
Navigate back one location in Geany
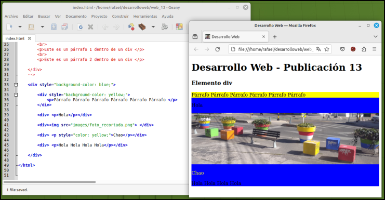click(x=105, y=26)
